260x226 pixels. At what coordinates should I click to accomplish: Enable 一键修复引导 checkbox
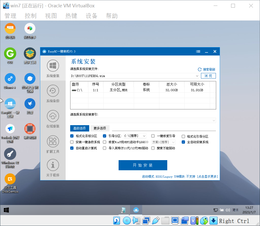(x=153, y=136)
